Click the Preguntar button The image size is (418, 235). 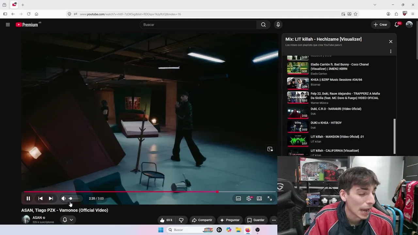tap(230, 220)
